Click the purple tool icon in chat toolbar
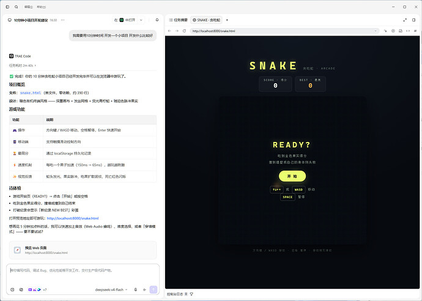 click(30, 290)
